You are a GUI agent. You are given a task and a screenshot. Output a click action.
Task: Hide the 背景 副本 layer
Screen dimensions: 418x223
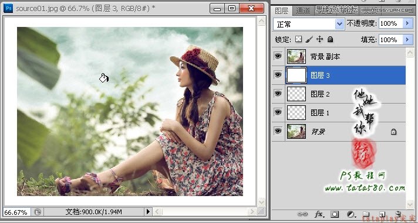[278, 56]
